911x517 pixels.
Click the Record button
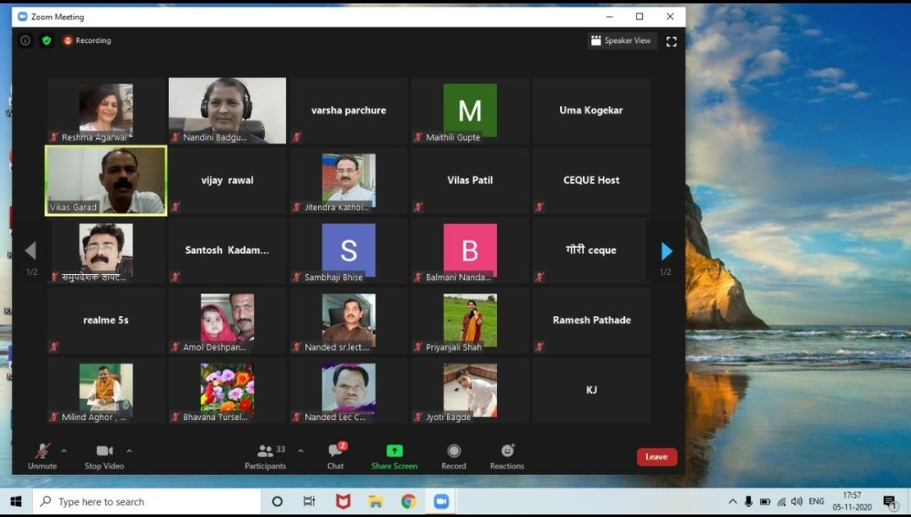[454, 456]
